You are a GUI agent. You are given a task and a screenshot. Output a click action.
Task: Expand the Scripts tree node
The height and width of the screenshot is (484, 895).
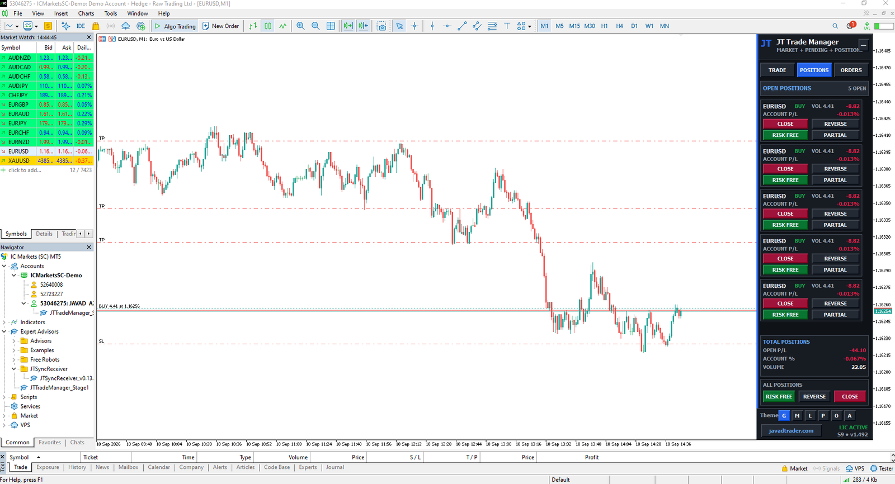coord(4,397)
